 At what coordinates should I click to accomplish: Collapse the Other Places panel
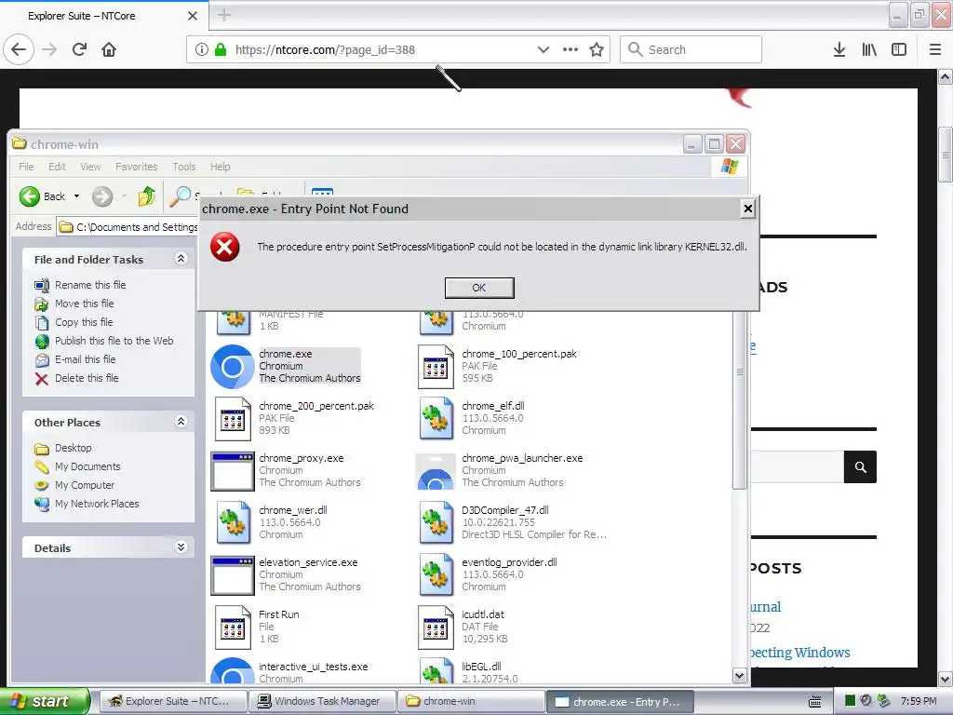coord(181,422)
